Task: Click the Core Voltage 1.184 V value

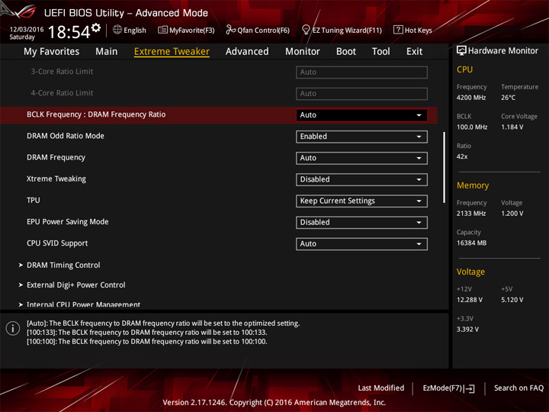Action: [512, 127]
